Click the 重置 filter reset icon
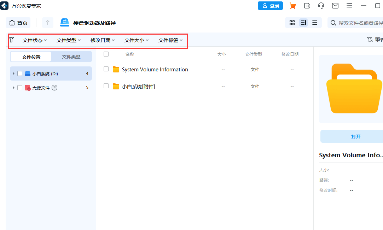This screenshot has height=230, width=383. tap(370, 40)
